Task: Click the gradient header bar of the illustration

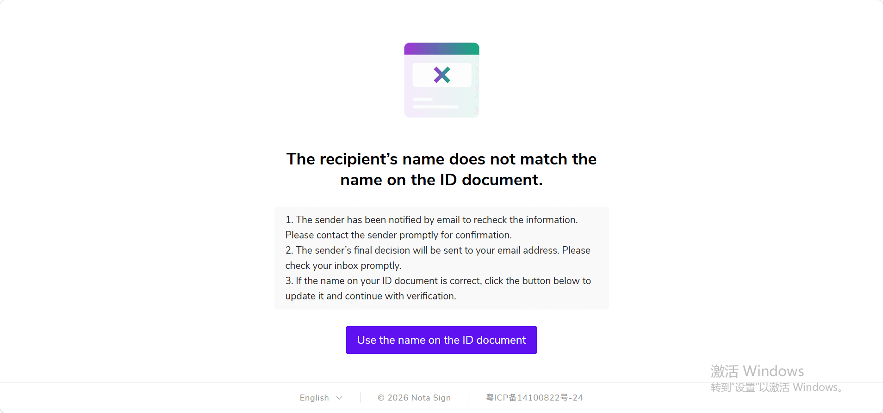Action: tap(441, 49)
